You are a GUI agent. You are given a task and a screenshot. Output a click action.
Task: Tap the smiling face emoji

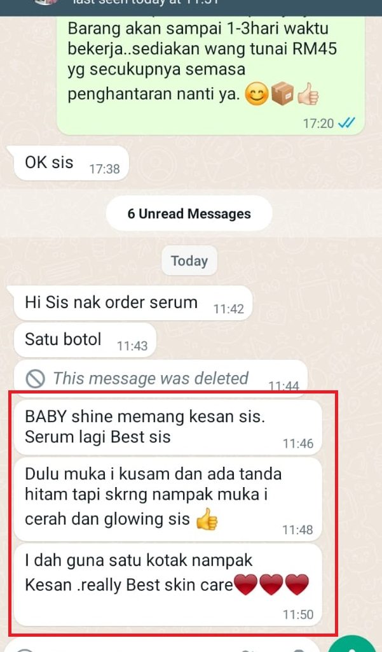point(256,94)
